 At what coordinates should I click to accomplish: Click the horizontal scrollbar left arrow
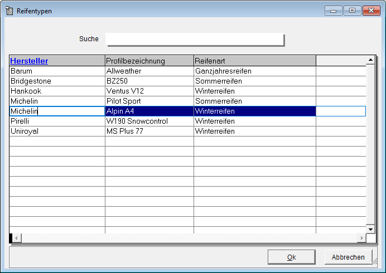[x=17, y=238]
